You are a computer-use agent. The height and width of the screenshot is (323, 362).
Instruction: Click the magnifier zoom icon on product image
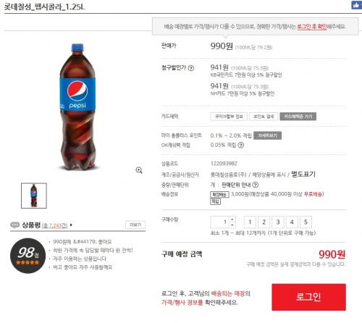pyautogui.click(x=139, y=170)
